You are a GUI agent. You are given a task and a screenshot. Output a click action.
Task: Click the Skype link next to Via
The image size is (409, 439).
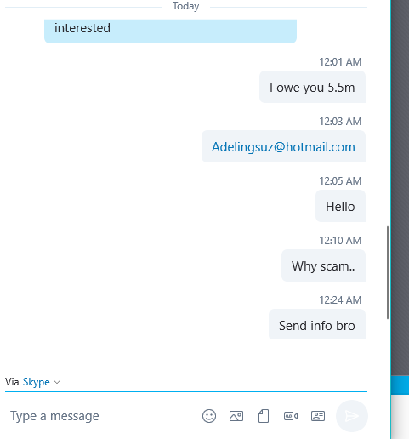click(37, 382)
